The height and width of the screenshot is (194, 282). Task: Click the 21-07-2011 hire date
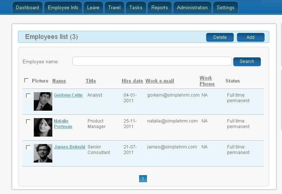(130, 150)
